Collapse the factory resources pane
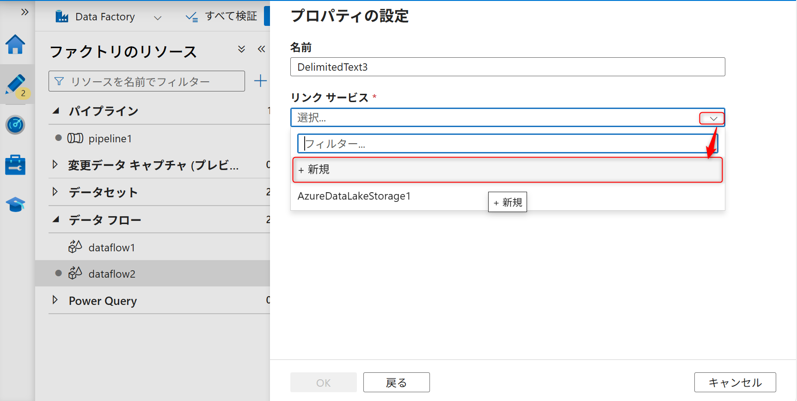 pyautogui.click(x=261, y=49)
